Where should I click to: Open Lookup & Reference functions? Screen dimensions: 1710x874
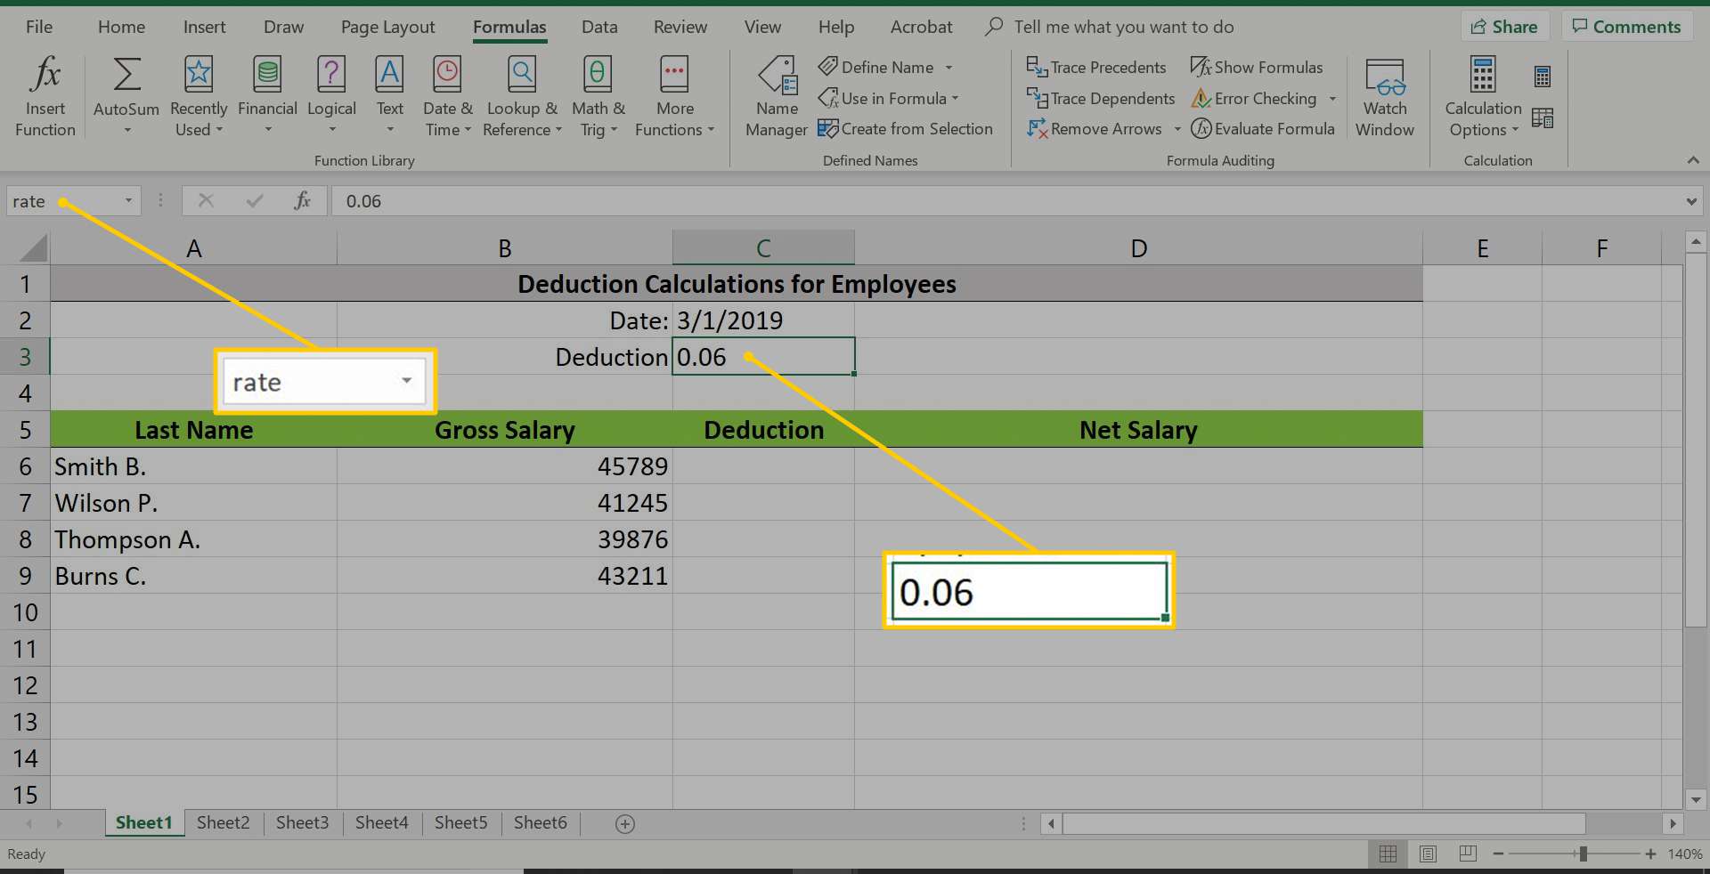pyautogui.click(x=522, y=96)
